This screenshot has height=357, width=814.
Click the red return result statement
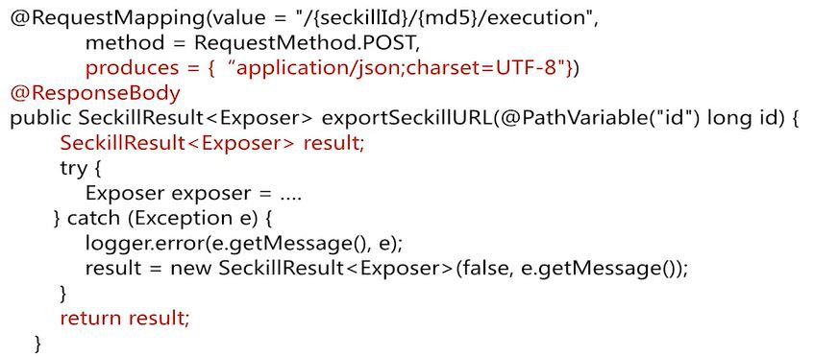point(125,318)
